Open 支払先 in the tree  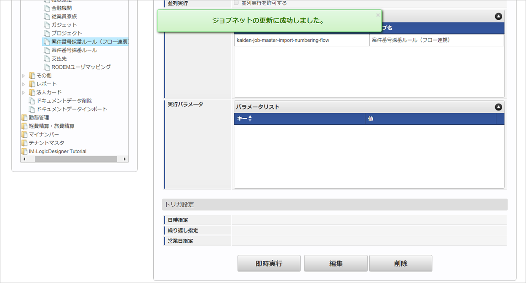(x=59, y=59)
